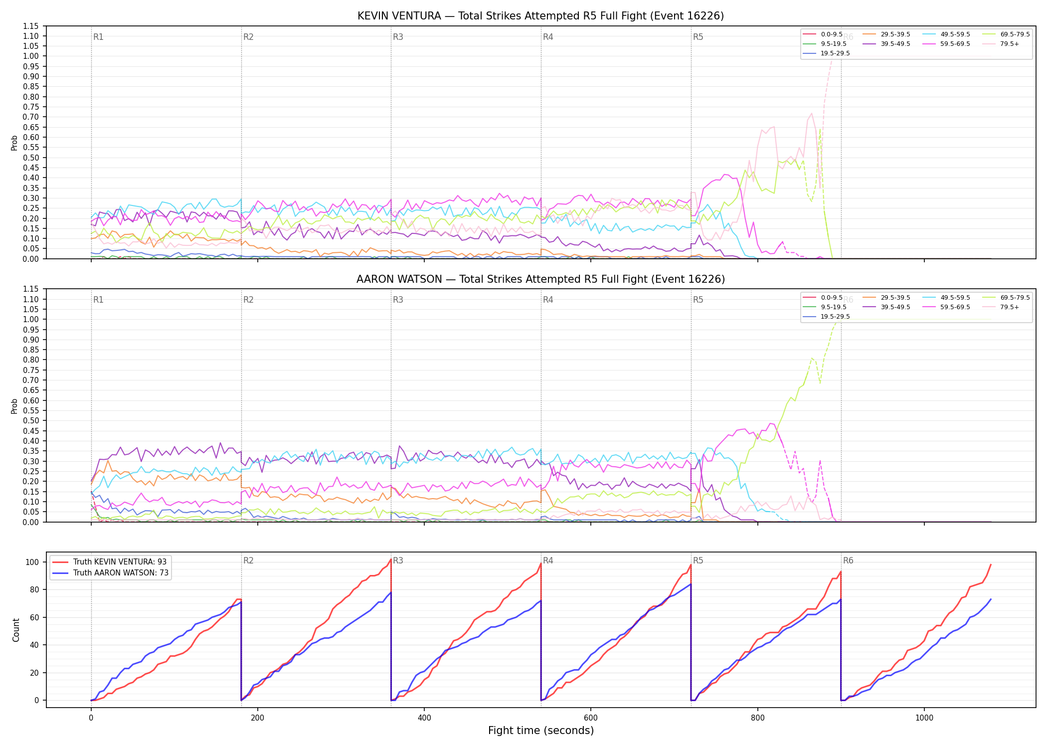Click 29.5-39.5 legend label in Ventura chart
This screenshot has height=748, width=1047.
click(895, 34)
